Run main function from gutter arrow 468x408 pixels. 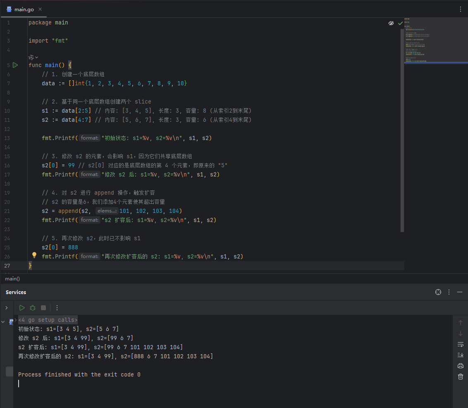click(16, 65)
